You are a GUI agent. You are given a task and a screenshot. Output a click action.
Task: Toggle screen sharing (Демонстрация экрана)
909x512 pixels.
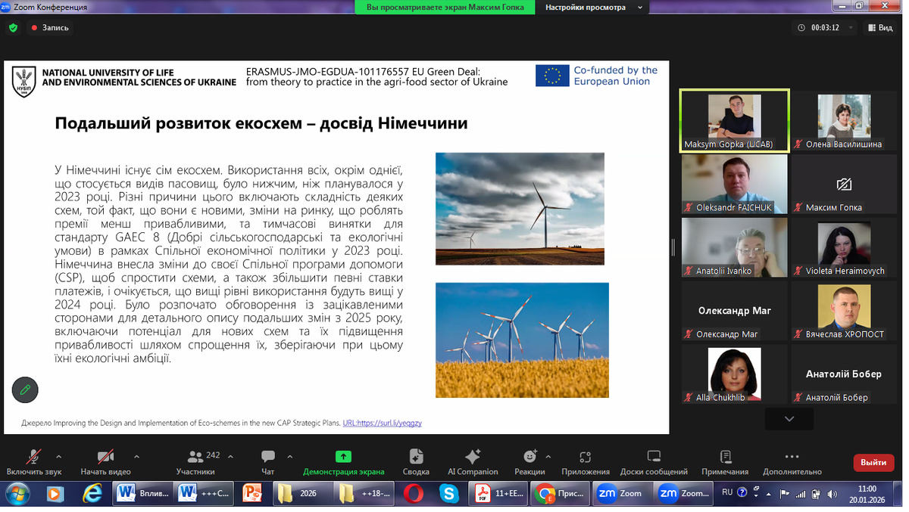click(343, 457)
